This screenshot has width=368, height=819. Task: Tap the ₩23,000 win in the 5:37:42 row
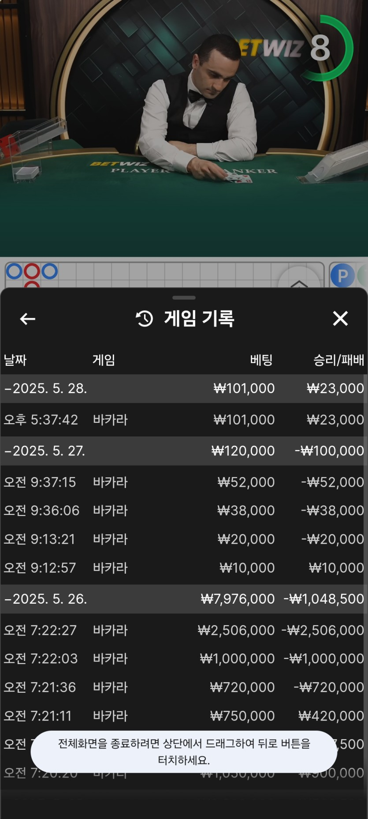point(335,420)
